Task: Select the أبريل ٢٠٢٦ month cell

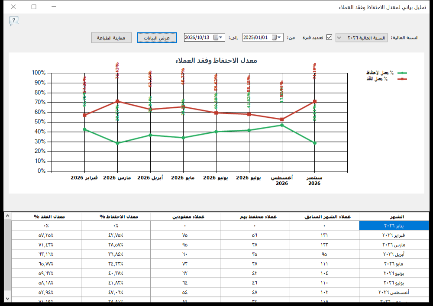Action: [394, 254]
